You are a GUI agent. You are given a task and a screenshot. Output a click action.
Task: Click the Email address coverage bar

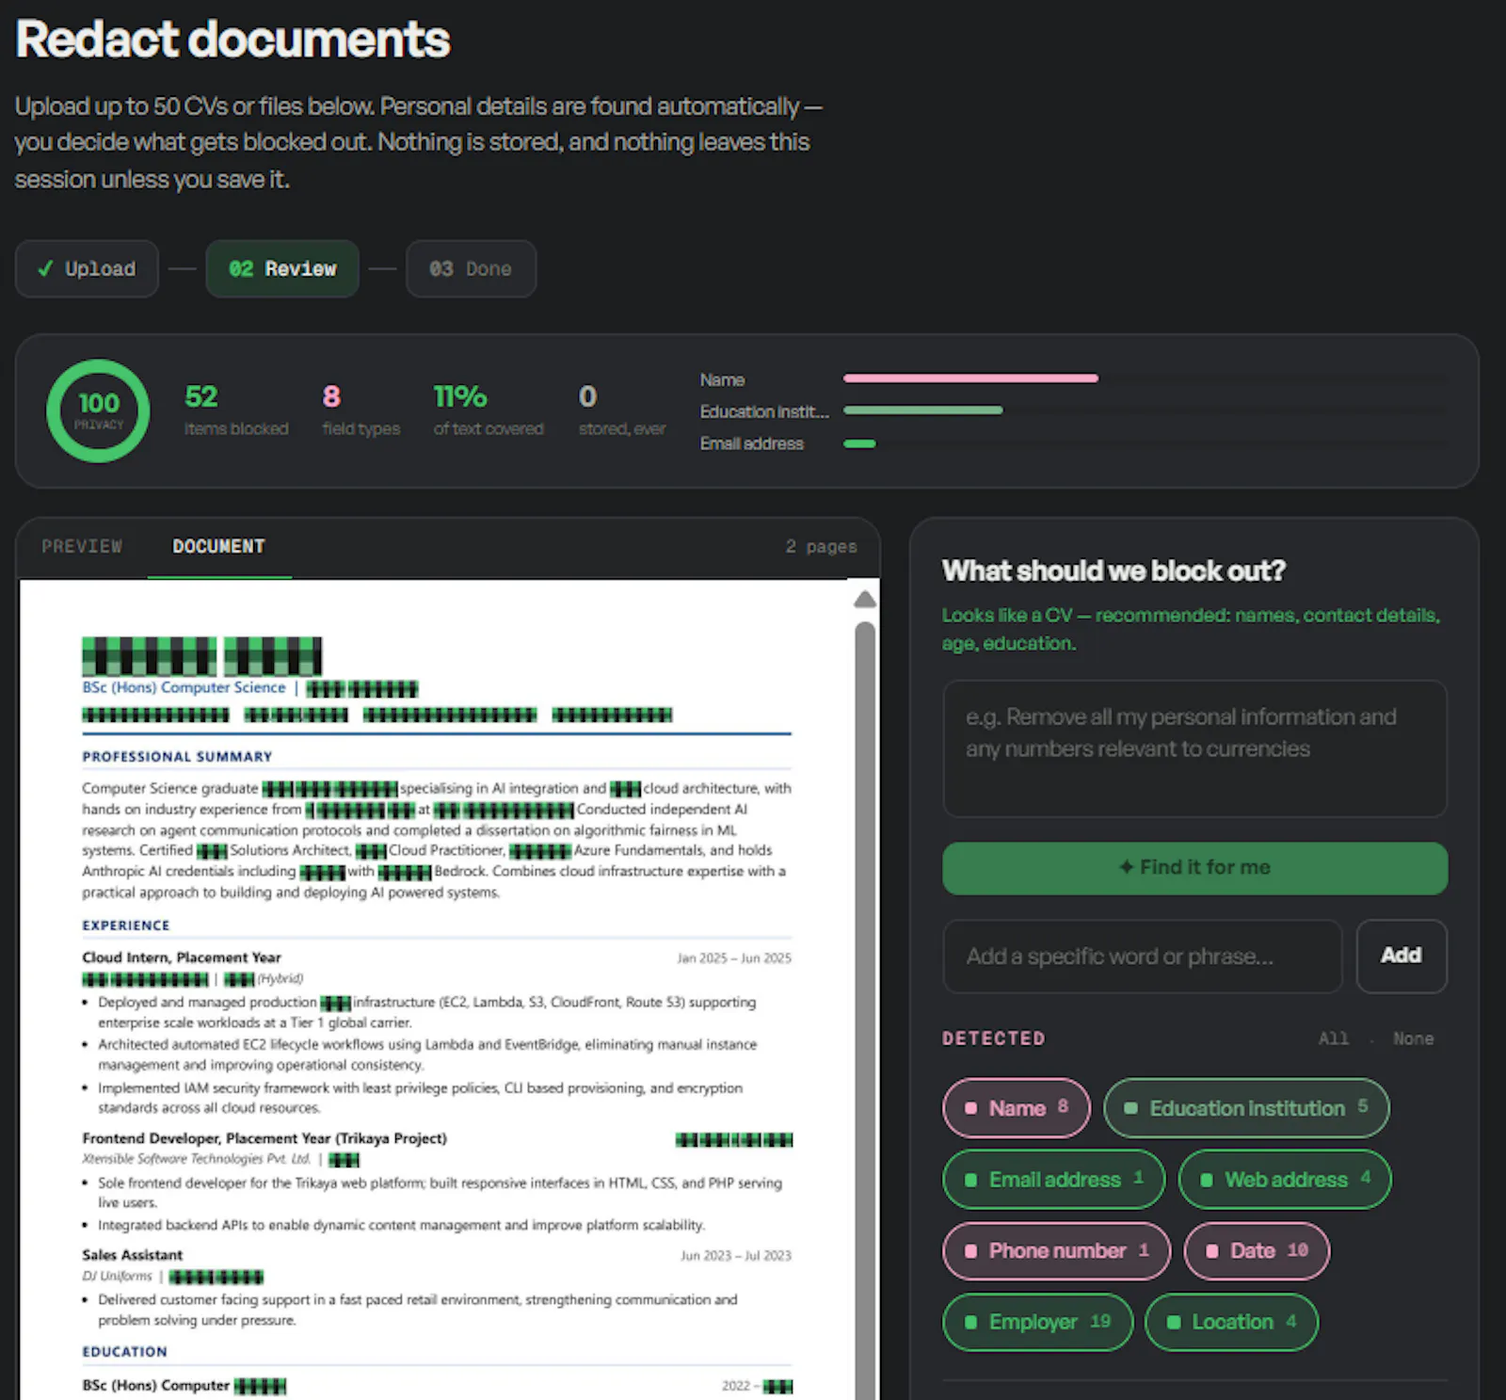pyautogui.click(x=859, y=443)
